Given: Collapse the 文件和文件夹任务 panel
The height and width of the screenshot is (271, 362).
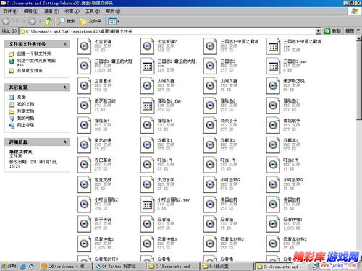Looking at the screenshot, I should pyautogui.click(x=64, y=44).
